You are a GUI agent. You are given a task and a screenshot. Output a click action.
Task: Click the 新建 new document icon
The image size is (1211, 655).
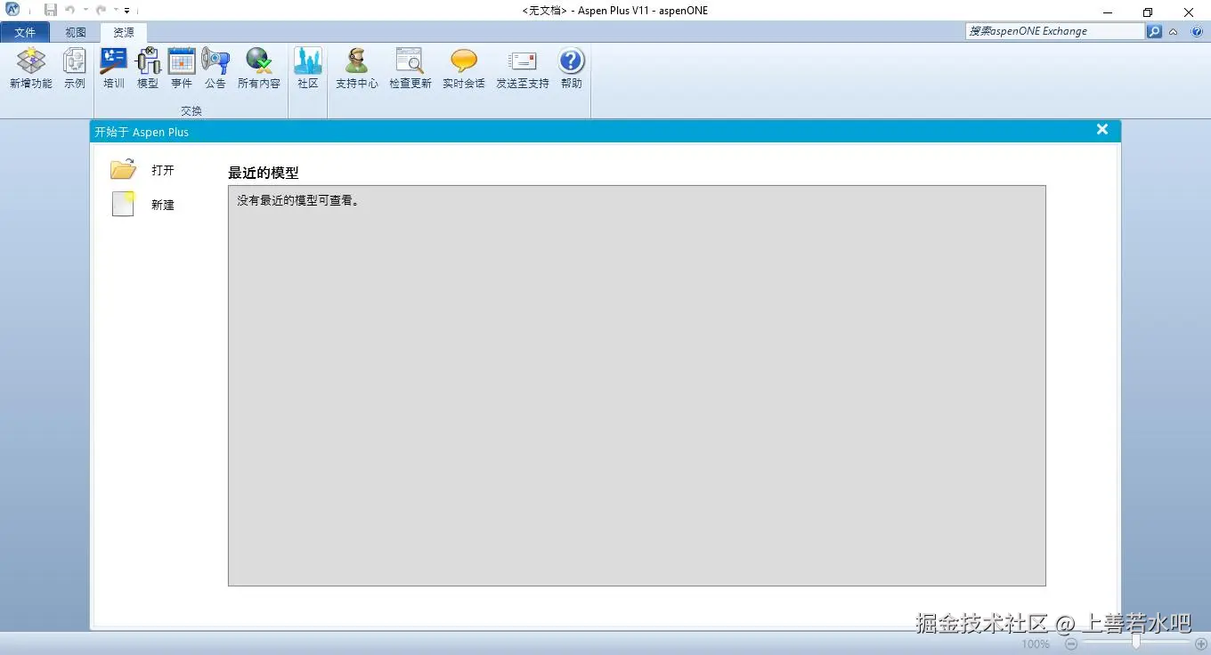tap(123, 204)
